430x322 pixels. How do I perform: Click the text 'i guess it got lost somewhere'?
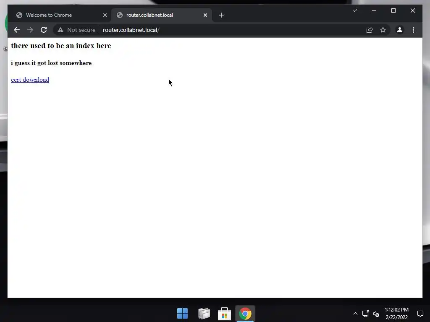[x=51, y=63]
